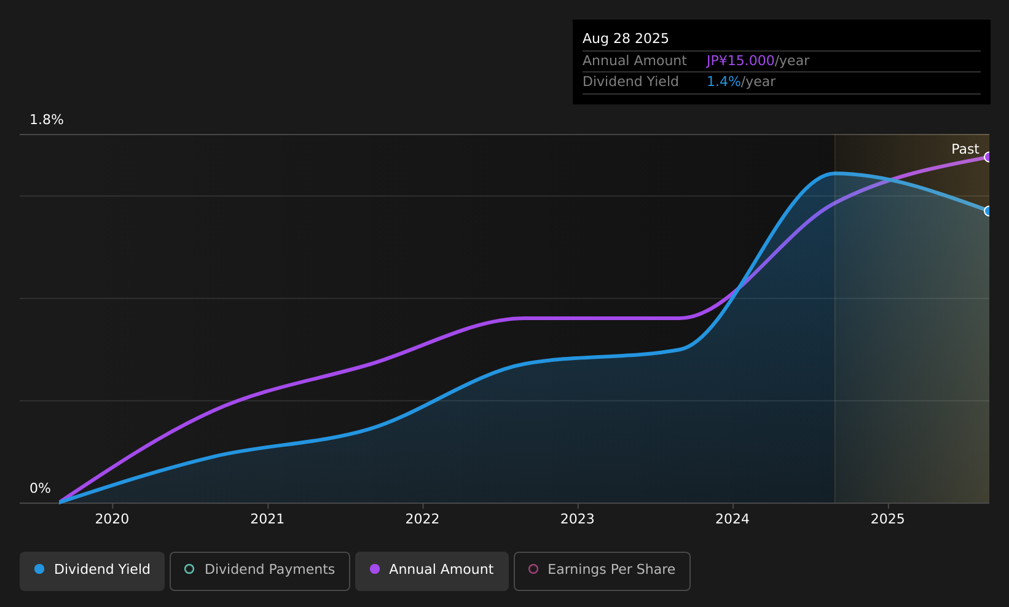This screenshot has height=607, width=1009.
Task: Click the 2023 x-axis label
Action: (578, 519)
